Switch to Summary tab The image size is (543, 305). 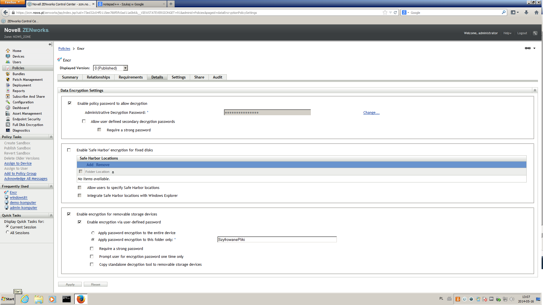tap(70, 77)
